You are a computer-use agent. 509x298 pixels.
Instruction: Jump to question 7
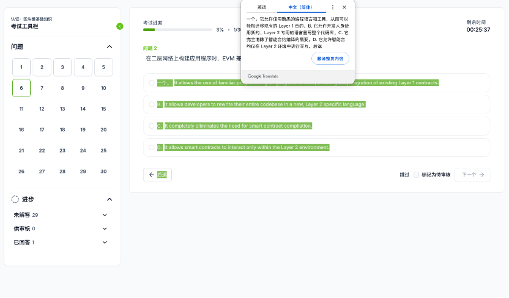tap(42, 88)
